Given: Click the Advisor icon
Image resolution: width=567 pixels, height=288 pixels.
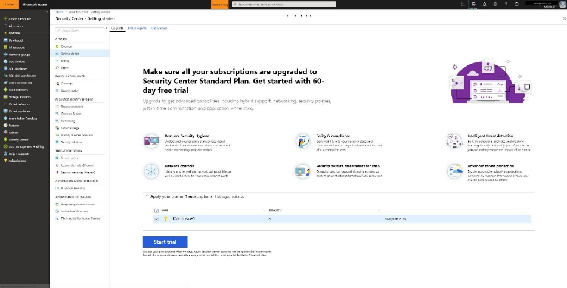Looking at the screenshot, I should click(x=5, y=133).
